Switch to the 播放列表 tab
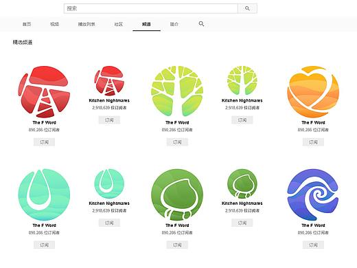Screen dimensions: 357x268 (x=87, y=24)
